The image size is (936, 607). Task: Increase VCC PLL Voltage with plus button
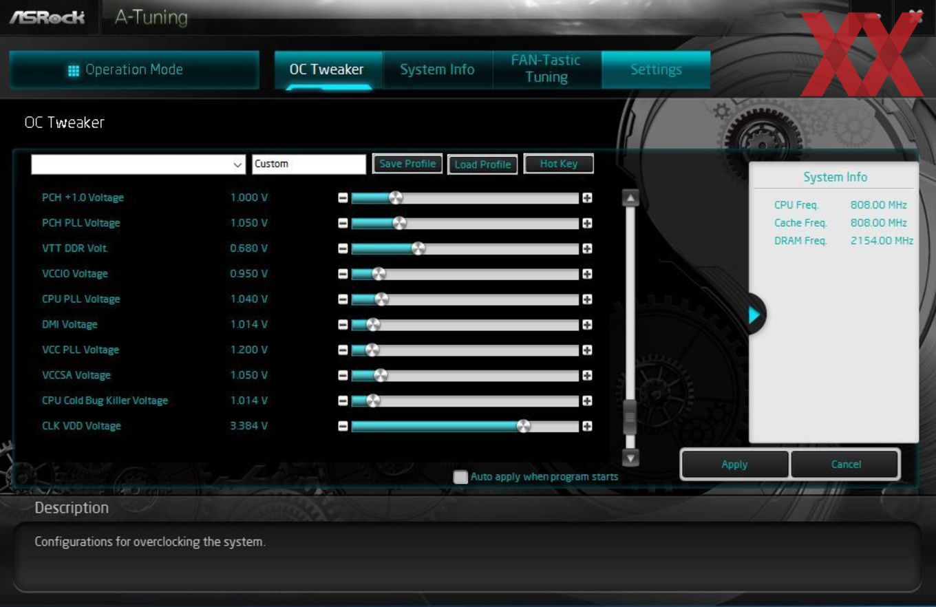587,350
